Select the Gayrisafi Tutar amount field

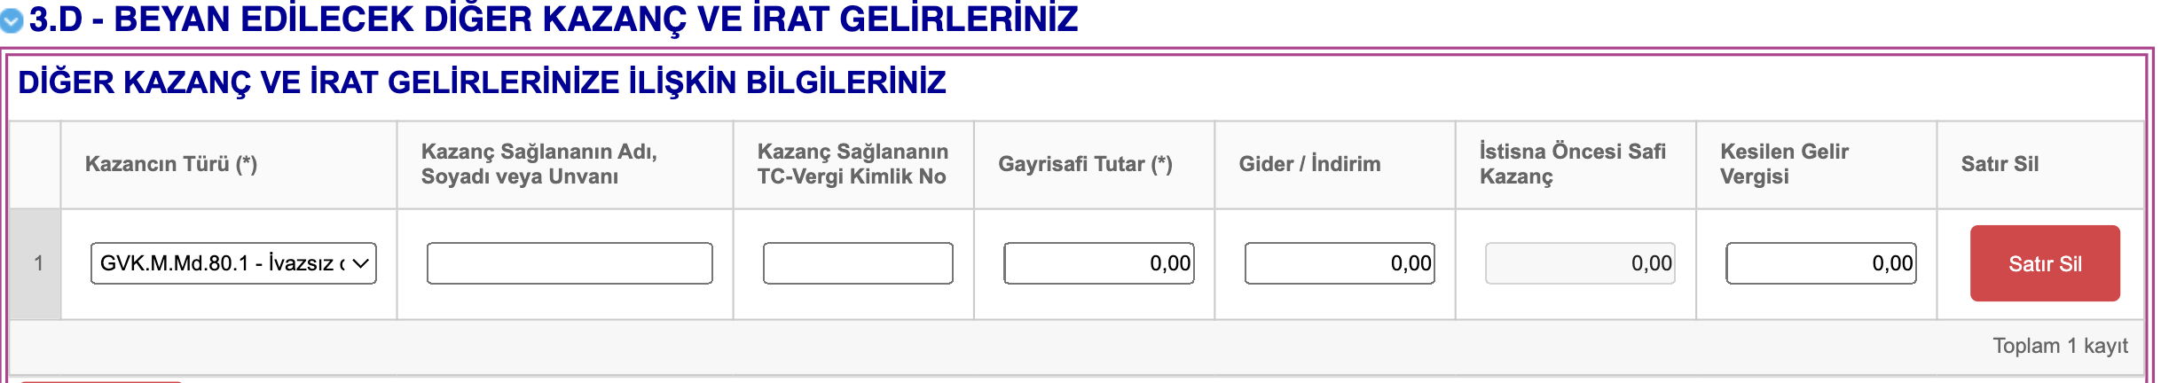coord(1099,263)
